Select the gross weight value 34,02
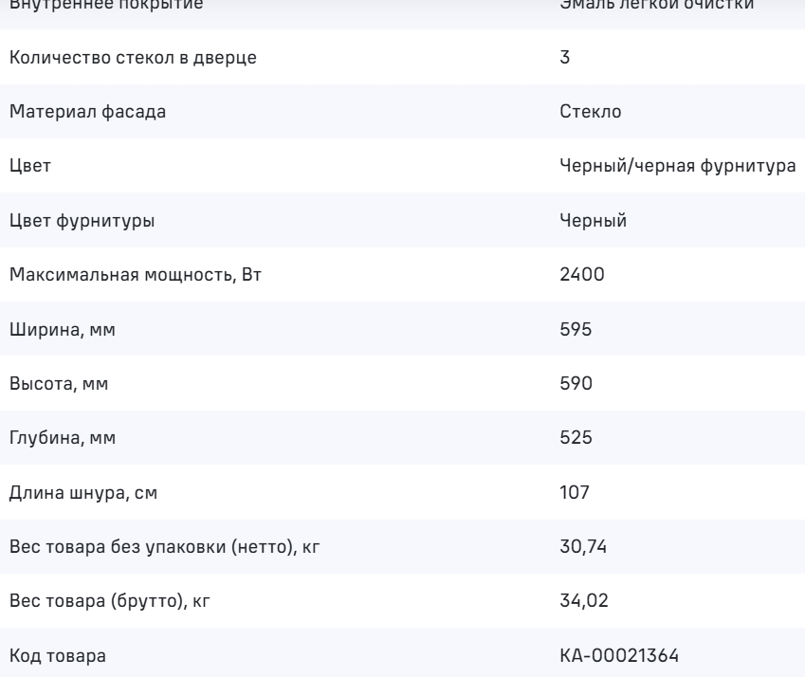This screenshot has width=805, height=677. (581, 601)
